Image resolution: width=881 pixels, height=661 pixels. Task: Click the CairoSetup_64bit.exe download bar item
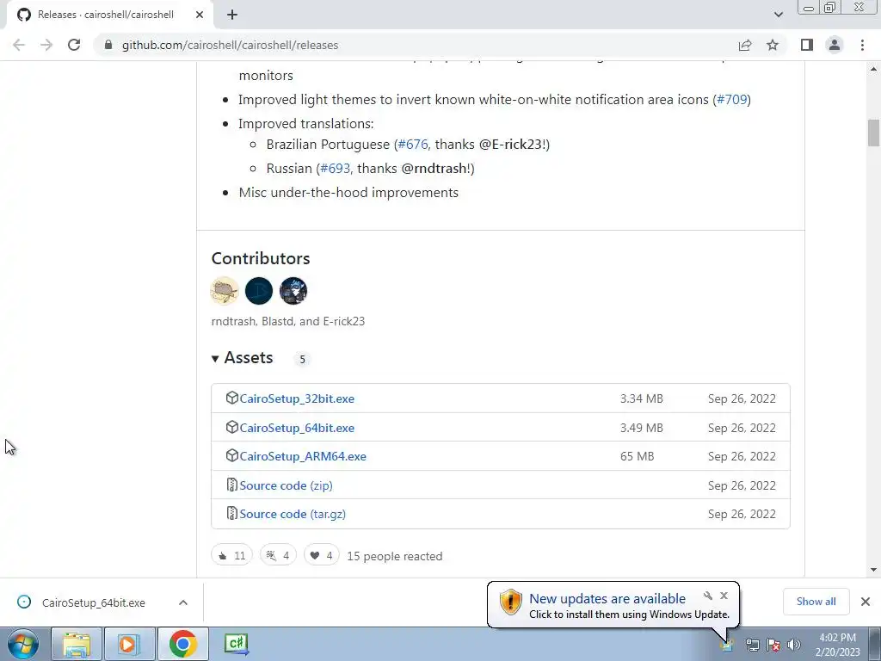coord(93,602)
